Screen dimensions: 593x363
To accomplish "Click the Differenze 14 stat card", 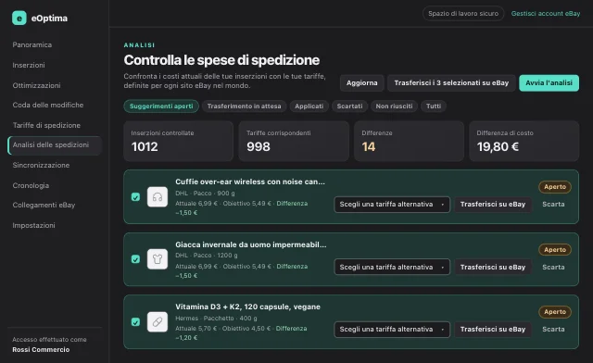I will 409,141.
